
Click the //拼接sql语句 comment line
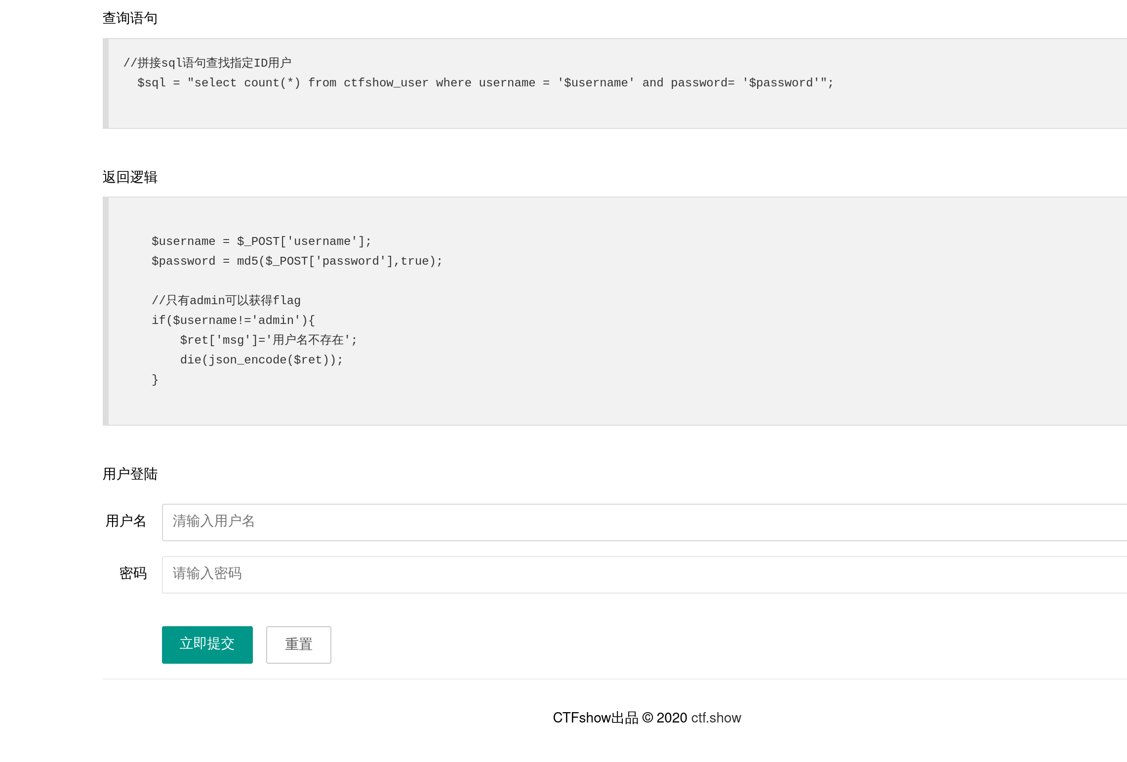point(207,63)
